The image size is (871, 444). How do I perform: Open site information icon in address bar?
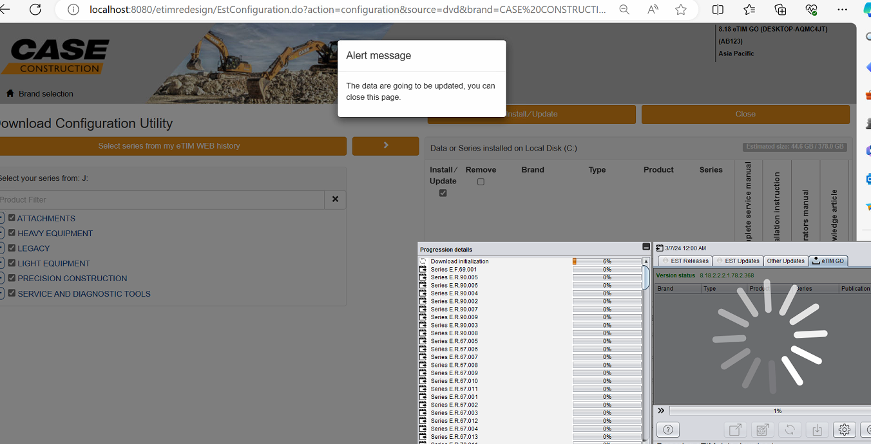(x=73, y=10)
